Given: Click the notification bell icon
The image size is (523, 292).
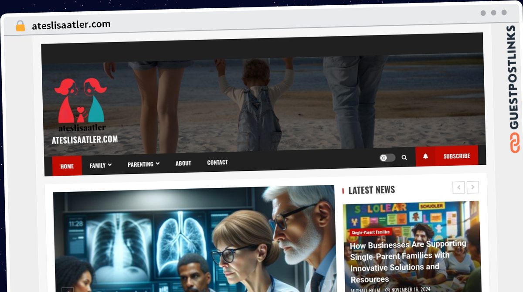Looking at the screenshot, I should pos(425,156).
